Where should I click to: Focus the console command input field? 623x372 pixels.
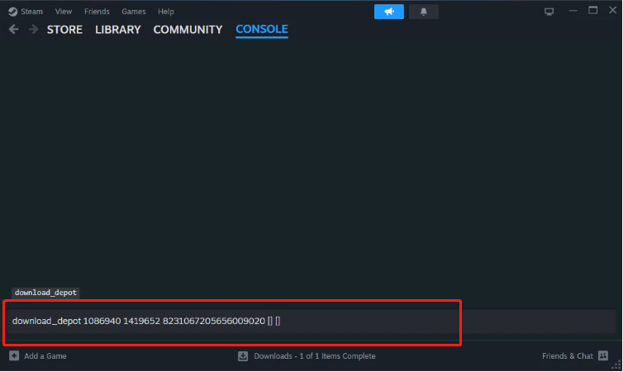pyautogui.click(x=311, y=321)
